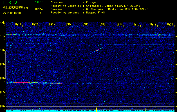177x112 pixels.
Task: Click the 0.9 frequency axis label
Action: [x=2, y=64]
